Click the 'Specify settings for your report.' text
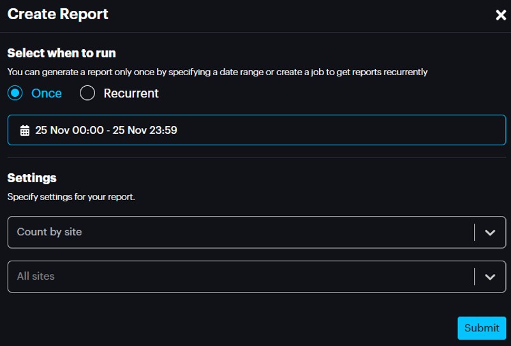This screenshot has height=346, width=511. pyautogui.click(x=71, y=197)
